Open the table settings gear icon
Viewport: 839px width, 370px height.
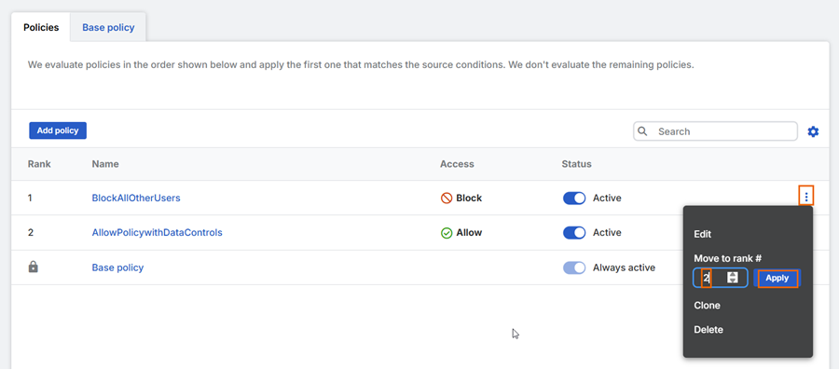click(x=813, y=131)
